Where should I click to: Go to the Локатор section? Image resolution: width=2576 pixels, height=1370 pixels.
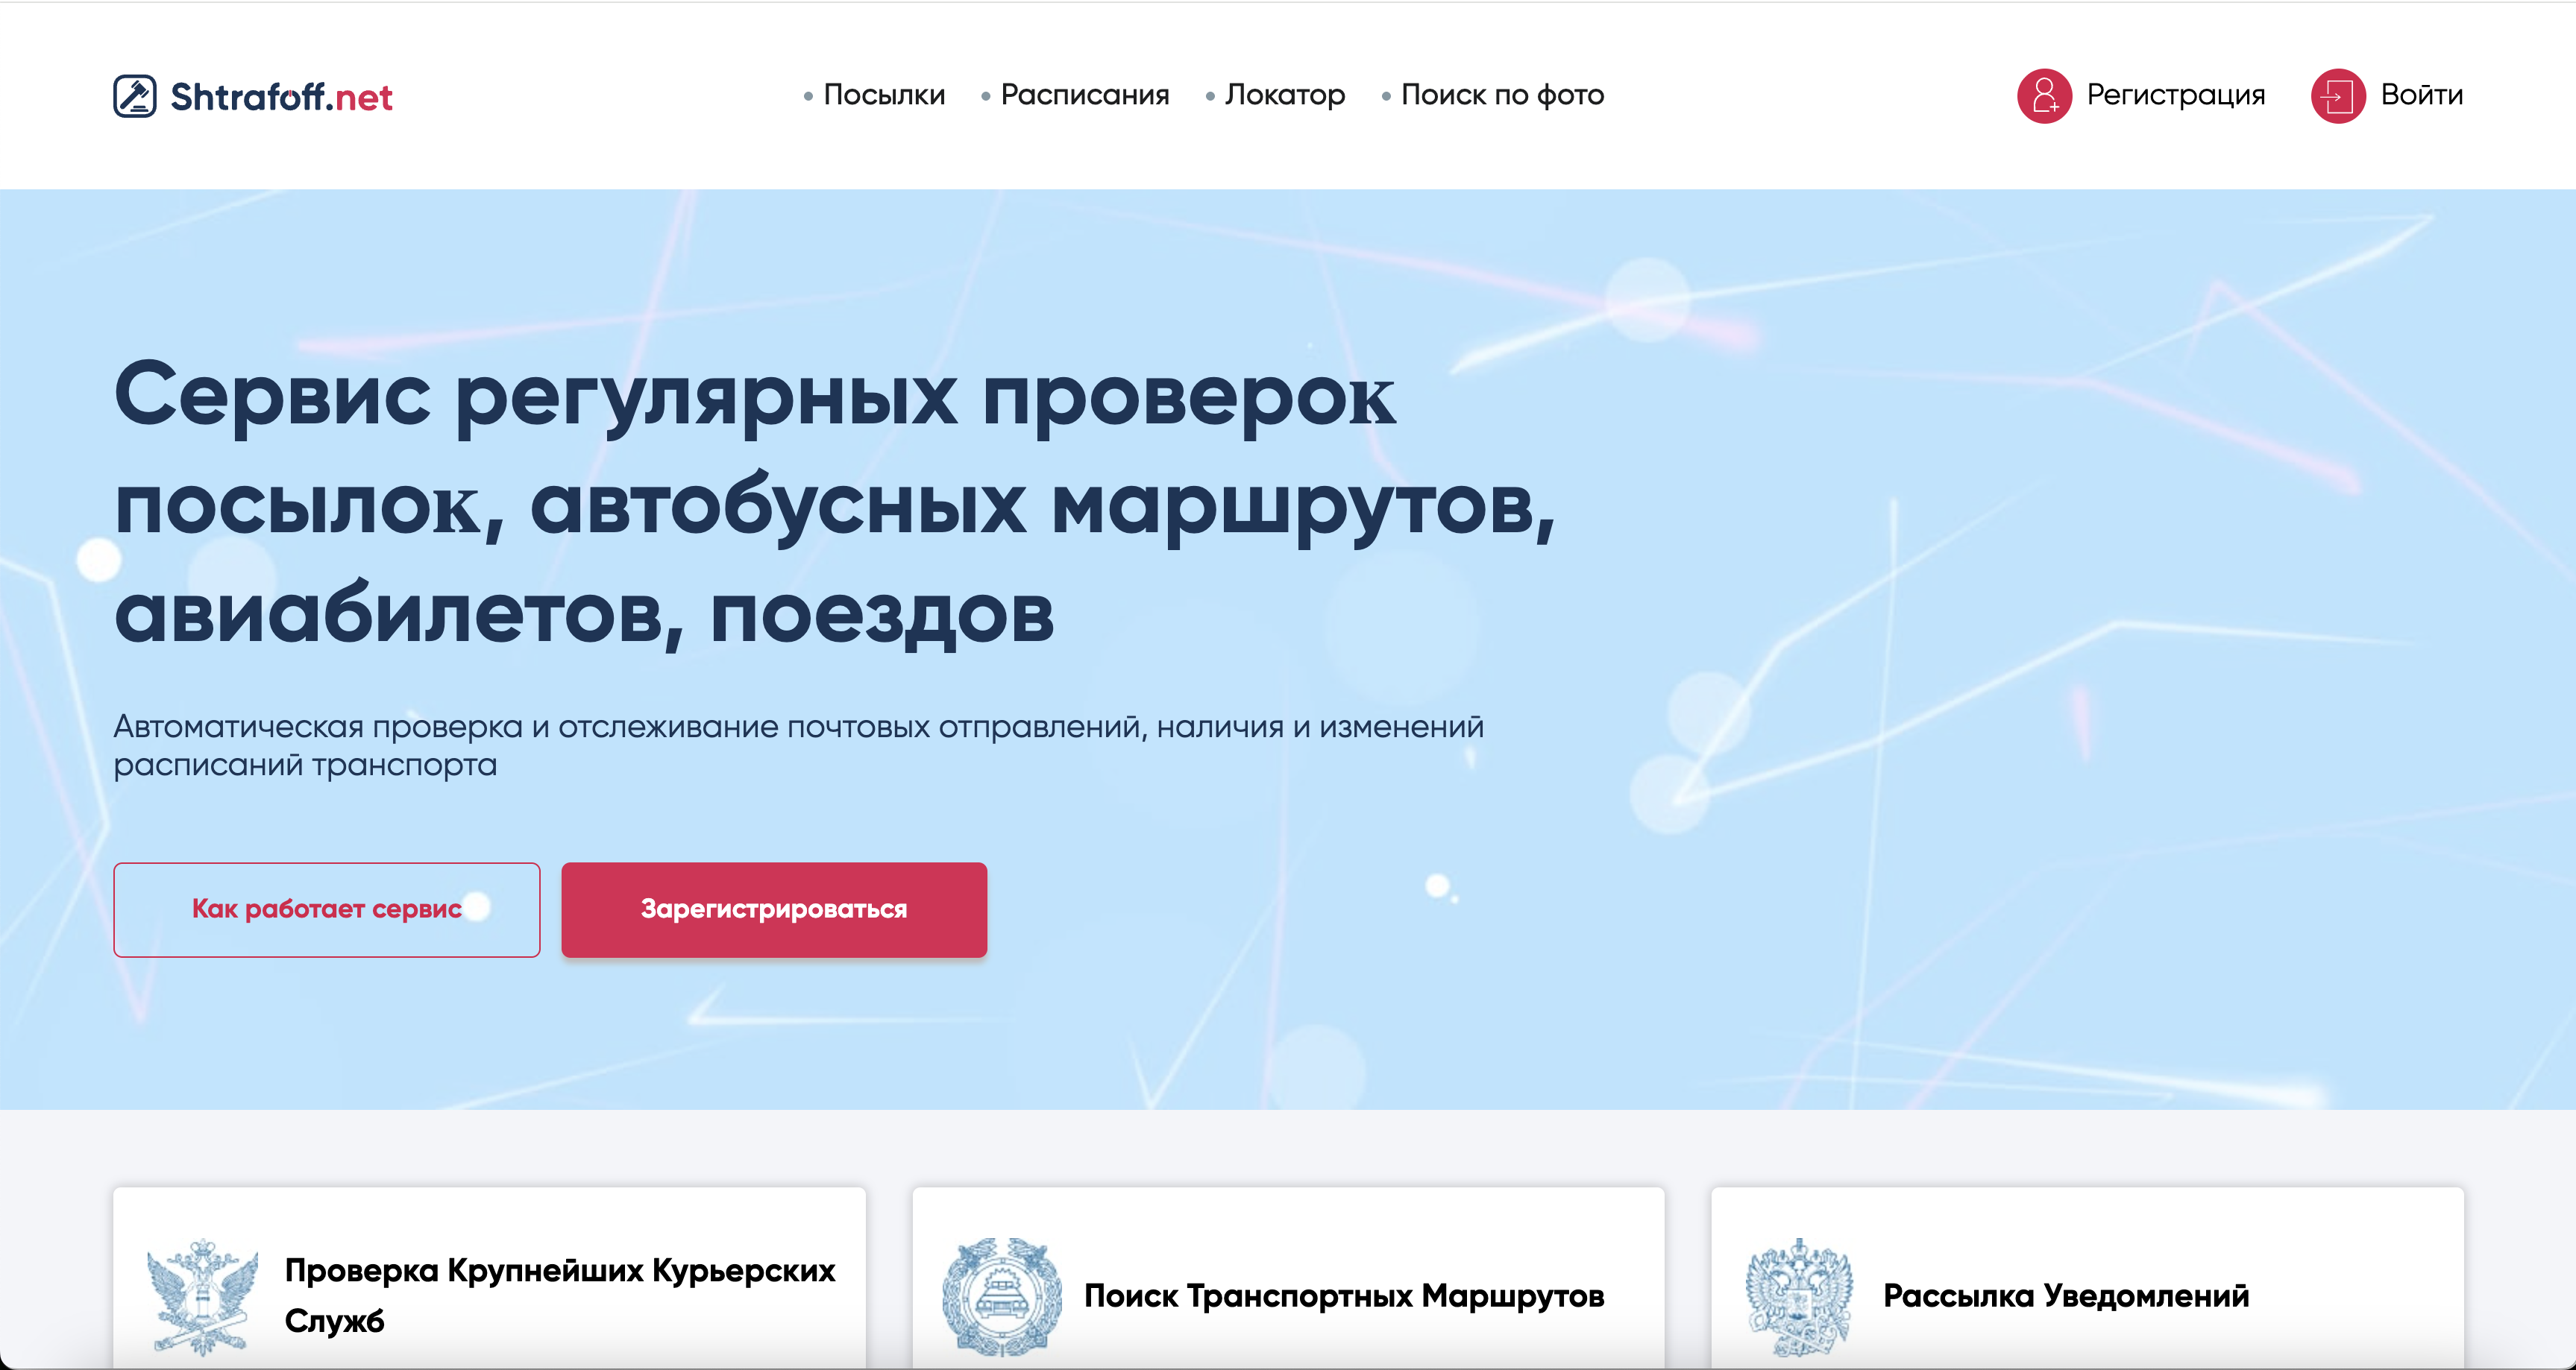coord(1284,95)
